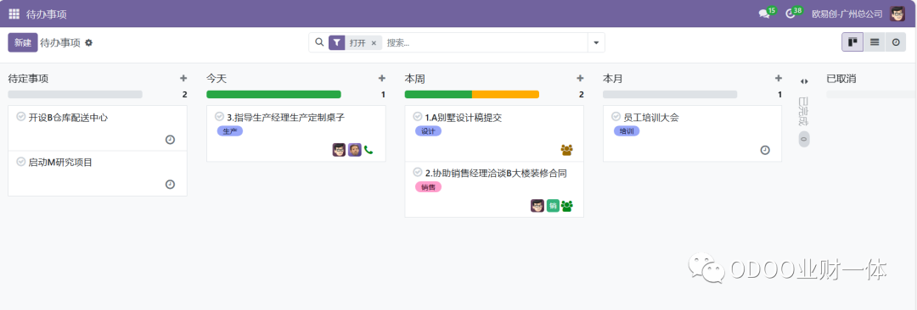This screenshot has height=310, width=917.
Task: Open the 启动M研究项目 card title
Action: [60, 163]
